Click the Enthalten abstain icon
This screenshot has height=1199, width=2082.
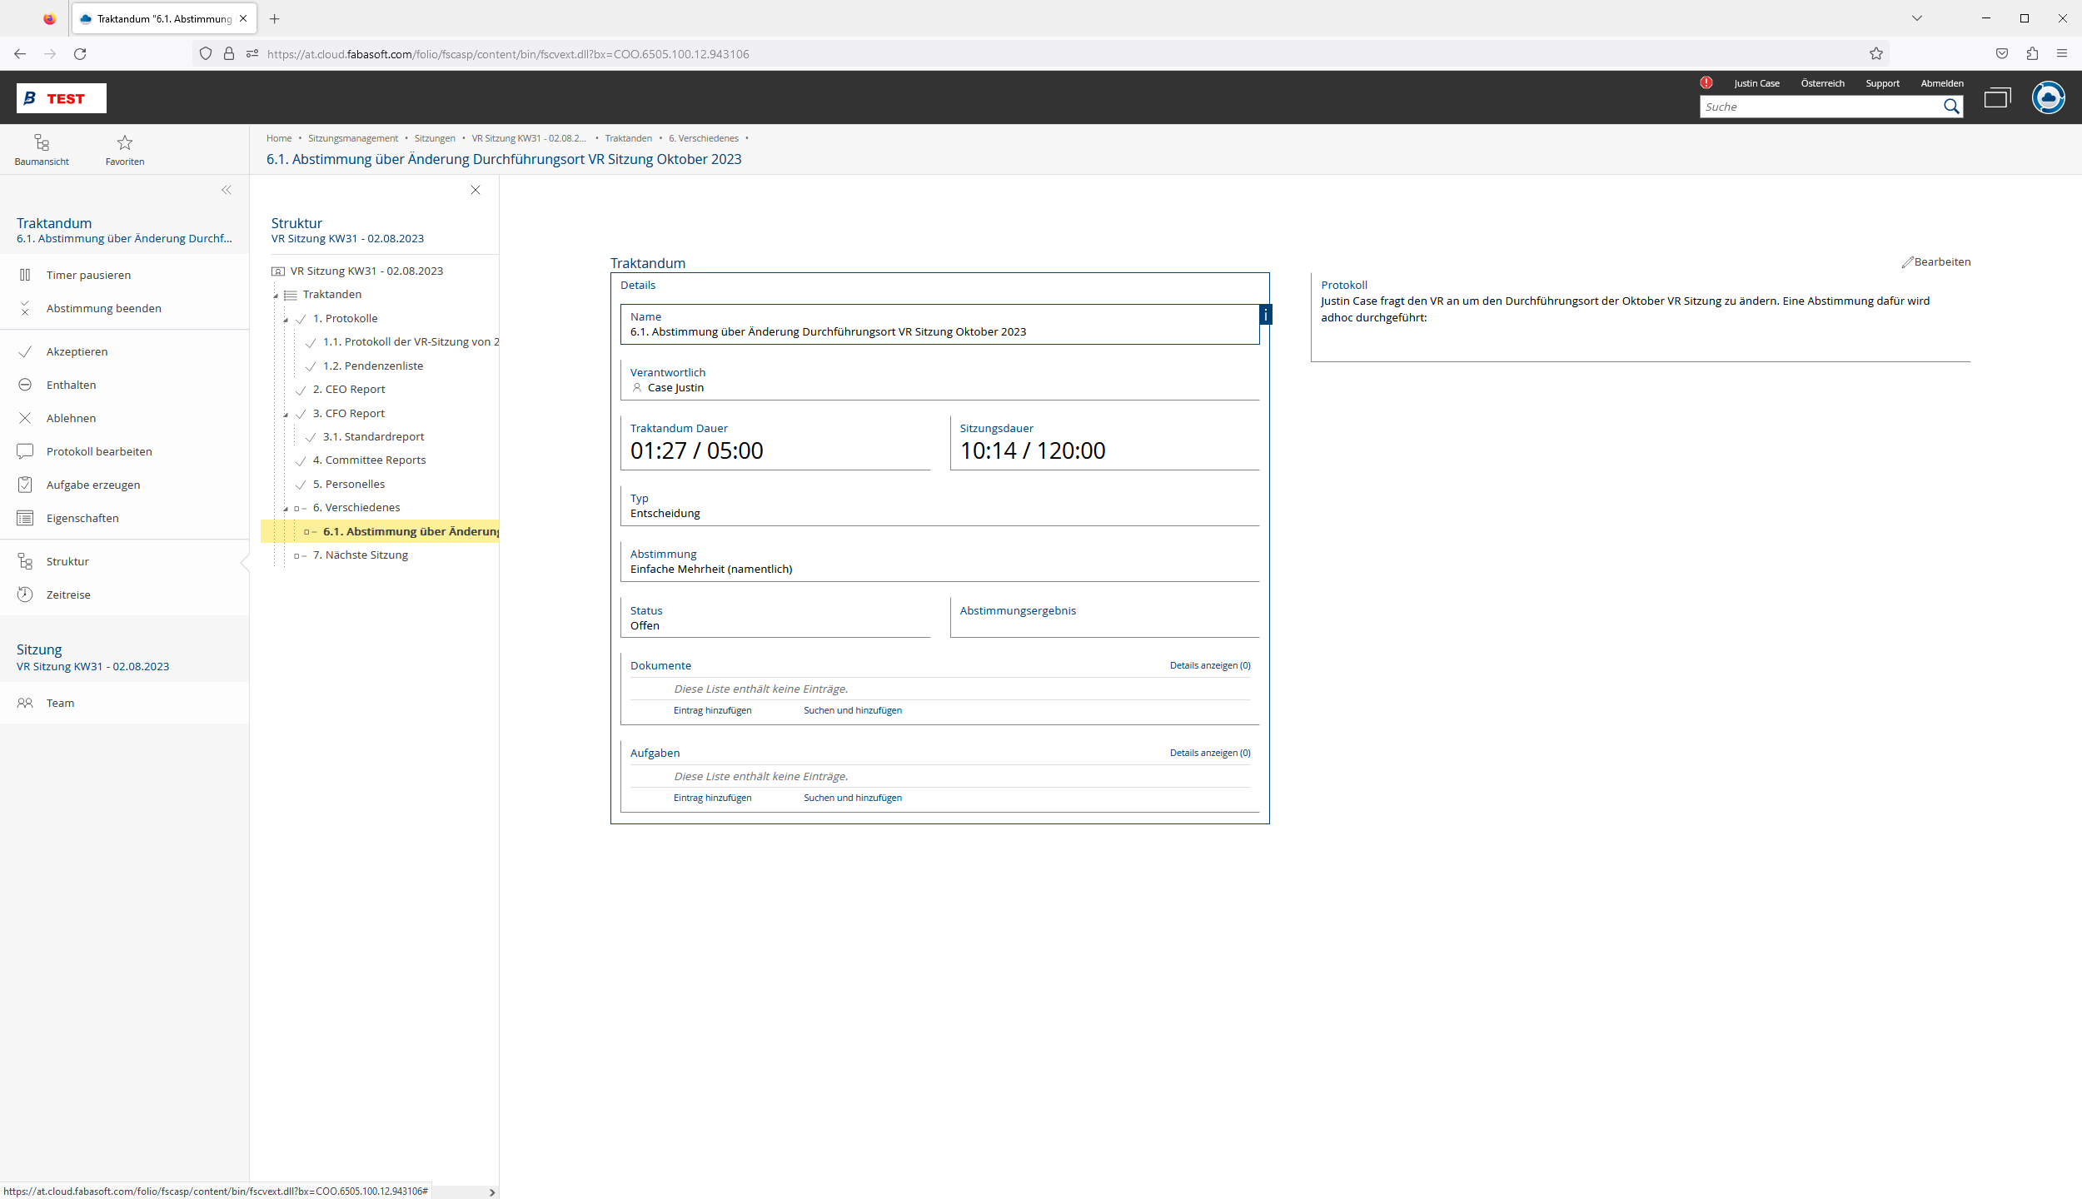click(25, 385)
